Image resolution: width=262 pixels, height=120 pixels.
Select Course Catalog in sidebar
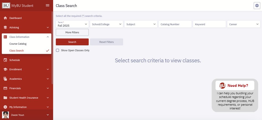(18, 44)
